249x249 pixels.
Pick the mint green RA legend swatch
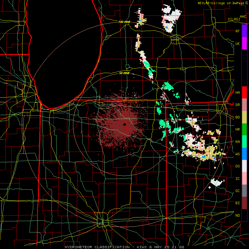point(244,142)
